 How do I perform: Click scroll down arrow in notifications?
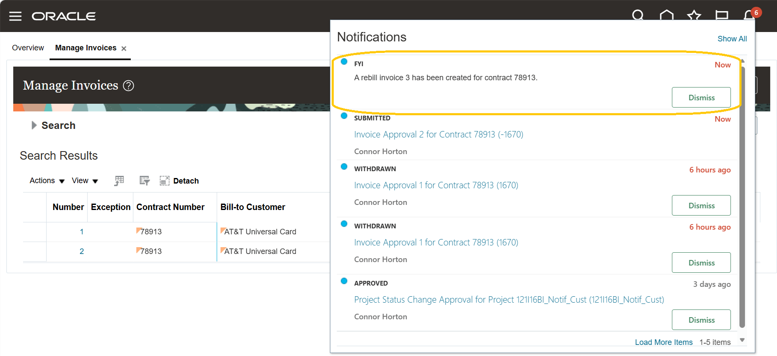pos(742,340)
